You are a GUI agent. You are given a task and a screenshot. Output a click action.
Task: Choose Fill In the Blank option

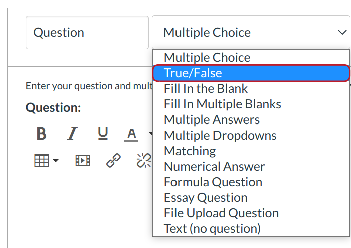click(206, 89)
